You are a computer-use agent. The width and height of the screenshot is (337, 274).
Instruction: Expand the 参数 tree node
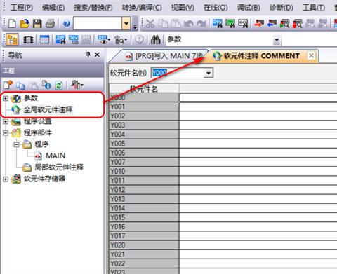[x=5, y=98]
